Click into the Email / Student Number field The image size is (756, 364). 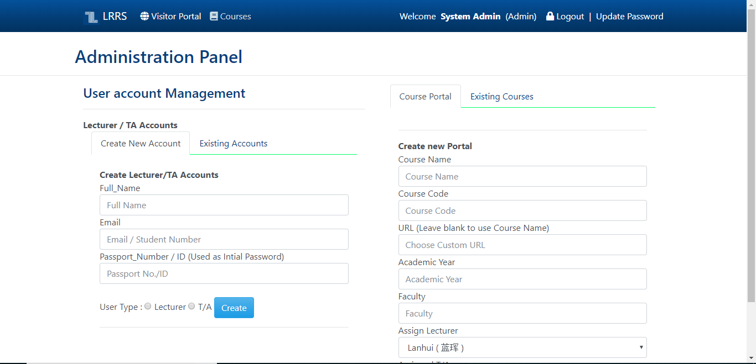click(224, 239)
